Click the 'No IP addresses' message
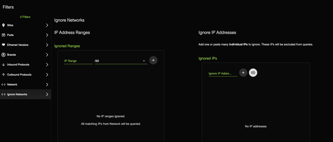Screen dimensions: 333x142 pos(256,126)
